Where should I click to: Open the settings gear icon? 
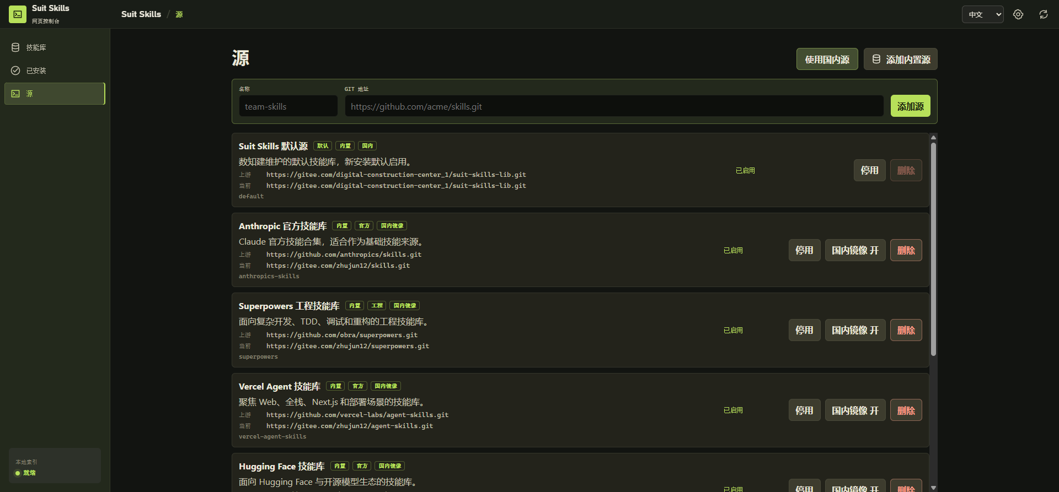click(1018, 14)
